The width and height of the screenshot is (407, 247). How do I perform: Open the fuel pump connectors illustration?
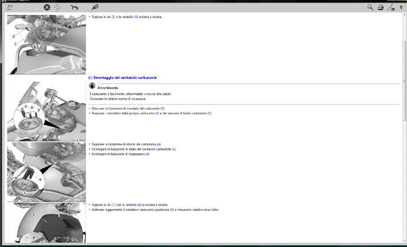click(x=46, y=111)
